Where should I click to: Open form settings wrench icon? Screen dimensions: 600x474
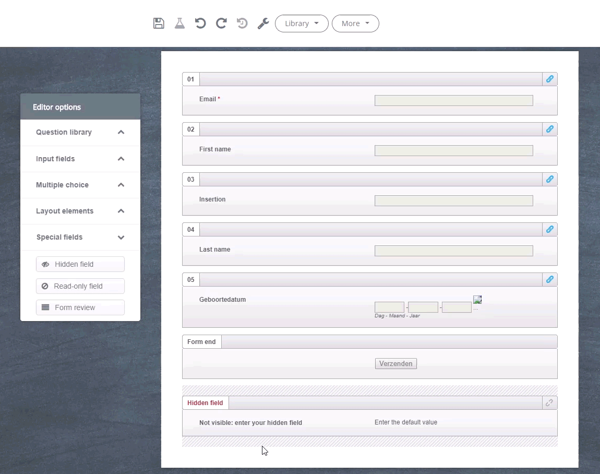[263, 23]
